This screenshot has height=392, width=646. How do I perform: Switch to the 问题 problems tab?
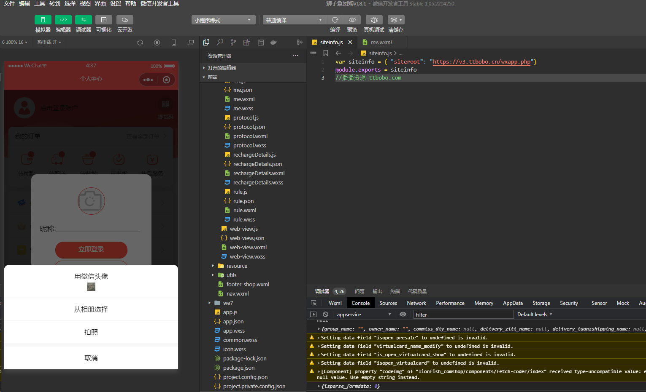[359, 291]
